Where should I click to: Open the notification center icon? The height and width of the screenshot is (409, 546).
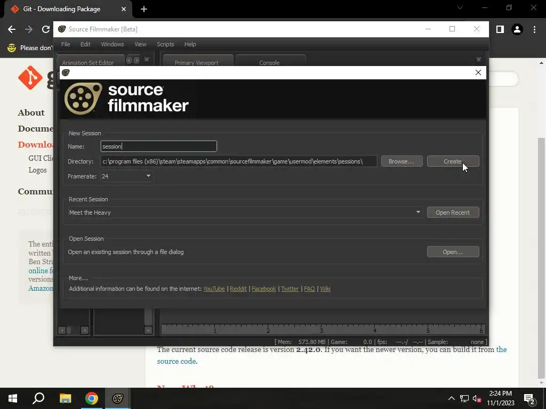(x=529, y=398)
